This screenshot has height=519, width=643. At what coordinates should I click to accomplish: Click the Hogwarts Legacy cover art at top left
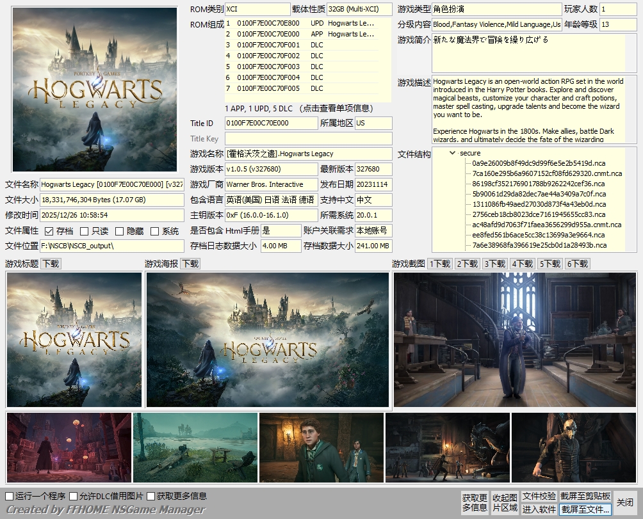coord(95,90)
